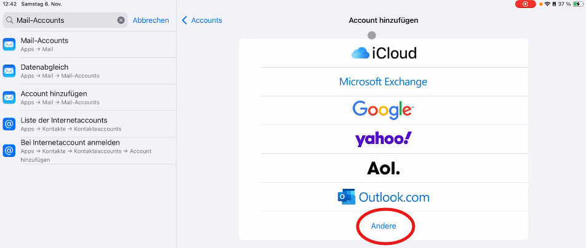Tap the Outlook envelope logo icon
Viewport: 586px width, 248px height.
coord(347,197)
